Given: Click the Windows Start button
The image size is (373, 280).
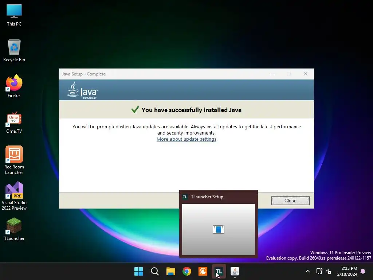Looking at the screenshot, I should [x=138, y=271].
